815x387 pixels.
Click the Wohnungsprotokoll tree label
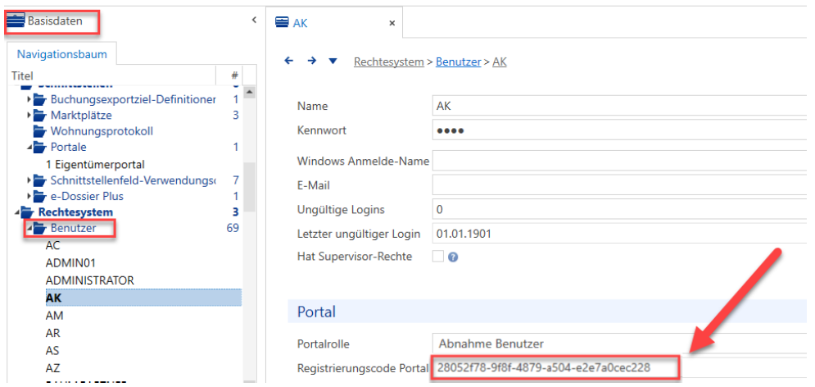pyautogui.click(x=102, y=131)
